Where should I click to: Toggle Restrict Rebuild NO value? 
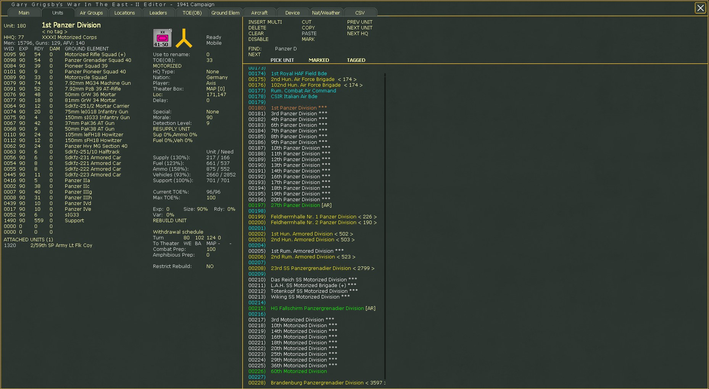[x=210, y=266]
